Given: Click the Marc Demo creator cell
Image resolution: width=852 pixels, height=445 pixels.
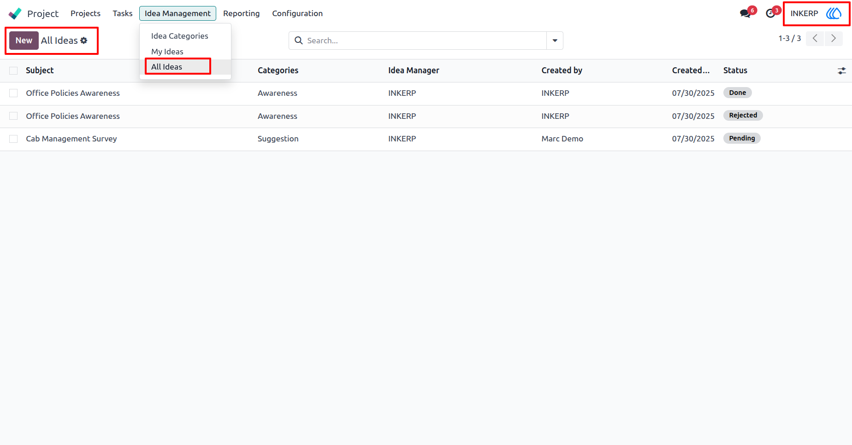Looking at the screenshot, I should coord(562,139).
